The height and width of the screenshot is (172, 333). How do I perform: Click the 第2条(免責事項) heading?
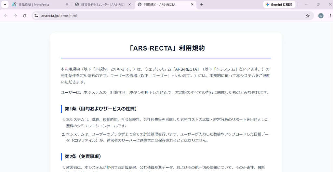tap(83, 156)
